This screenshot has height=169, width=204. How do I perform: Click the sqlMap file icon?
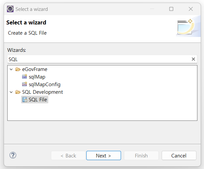(x=24, y=77)
